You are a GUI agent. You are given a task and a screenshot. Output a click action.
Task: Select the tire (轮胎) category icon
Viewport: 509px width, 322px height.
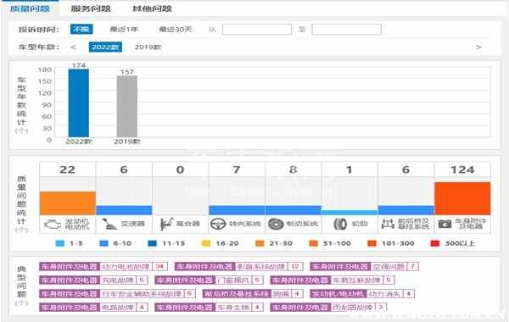click(340, 224)
